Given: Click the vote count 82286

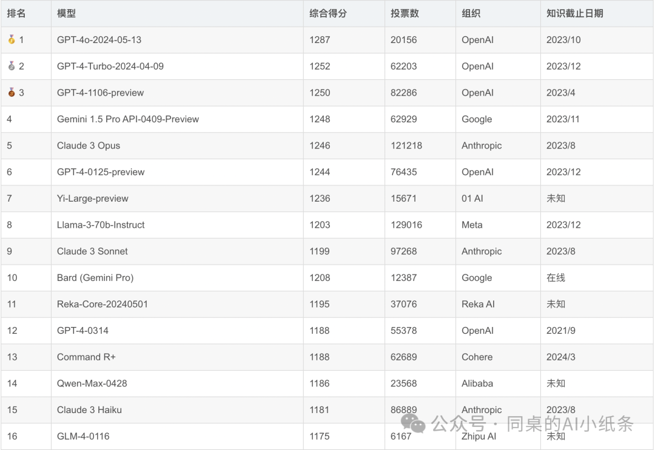Looking at the screenshot, I should pos(403,93).
